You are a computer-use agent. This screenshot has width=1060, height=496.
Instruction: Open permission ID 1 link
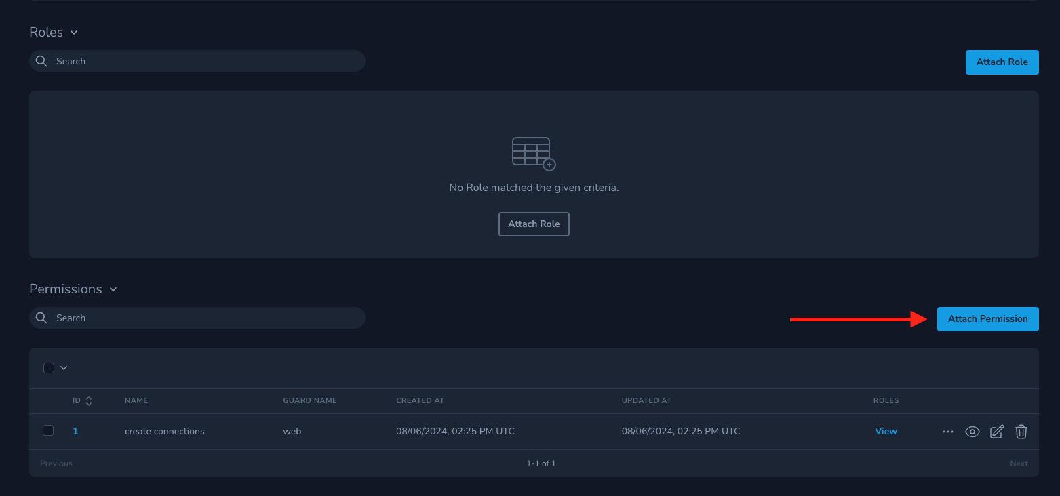[75, 432]
